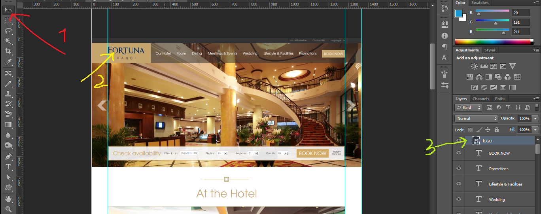The width and height of the screenshot is (541, 214).
Task: Toggle filter for type layers
Action: tap(508, 108)
